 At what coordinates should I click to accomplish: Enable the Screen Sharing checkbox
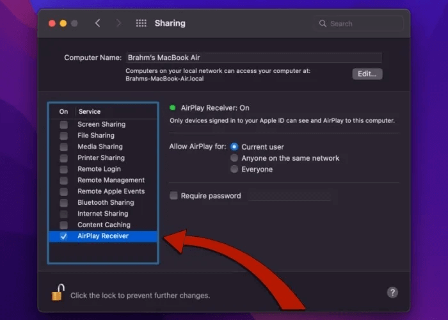(x=64, y=125)
